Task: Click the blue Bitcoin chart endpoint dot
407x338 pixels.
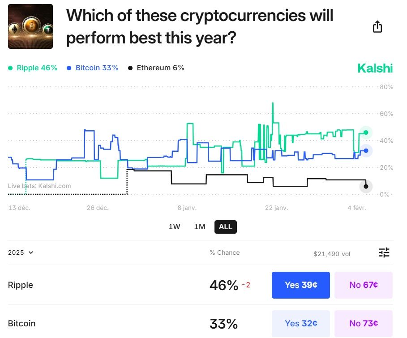Action: point(366,151)
